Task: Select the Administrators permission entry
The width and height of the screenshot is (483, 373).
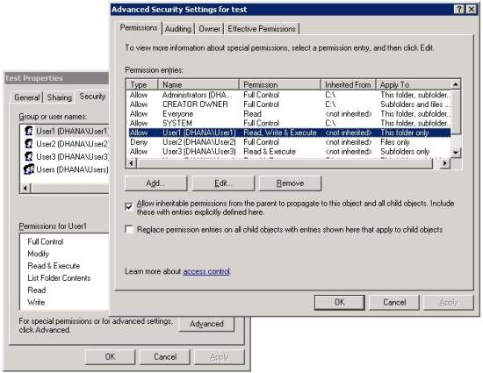Action: 289,95
